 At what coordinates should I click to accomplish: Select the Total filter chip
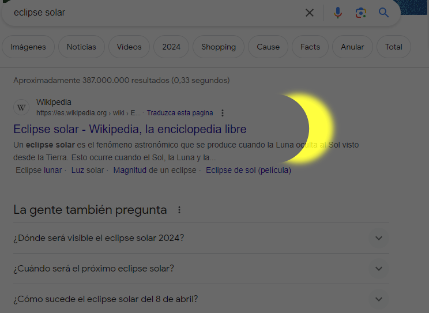click(x=394, y=47)
